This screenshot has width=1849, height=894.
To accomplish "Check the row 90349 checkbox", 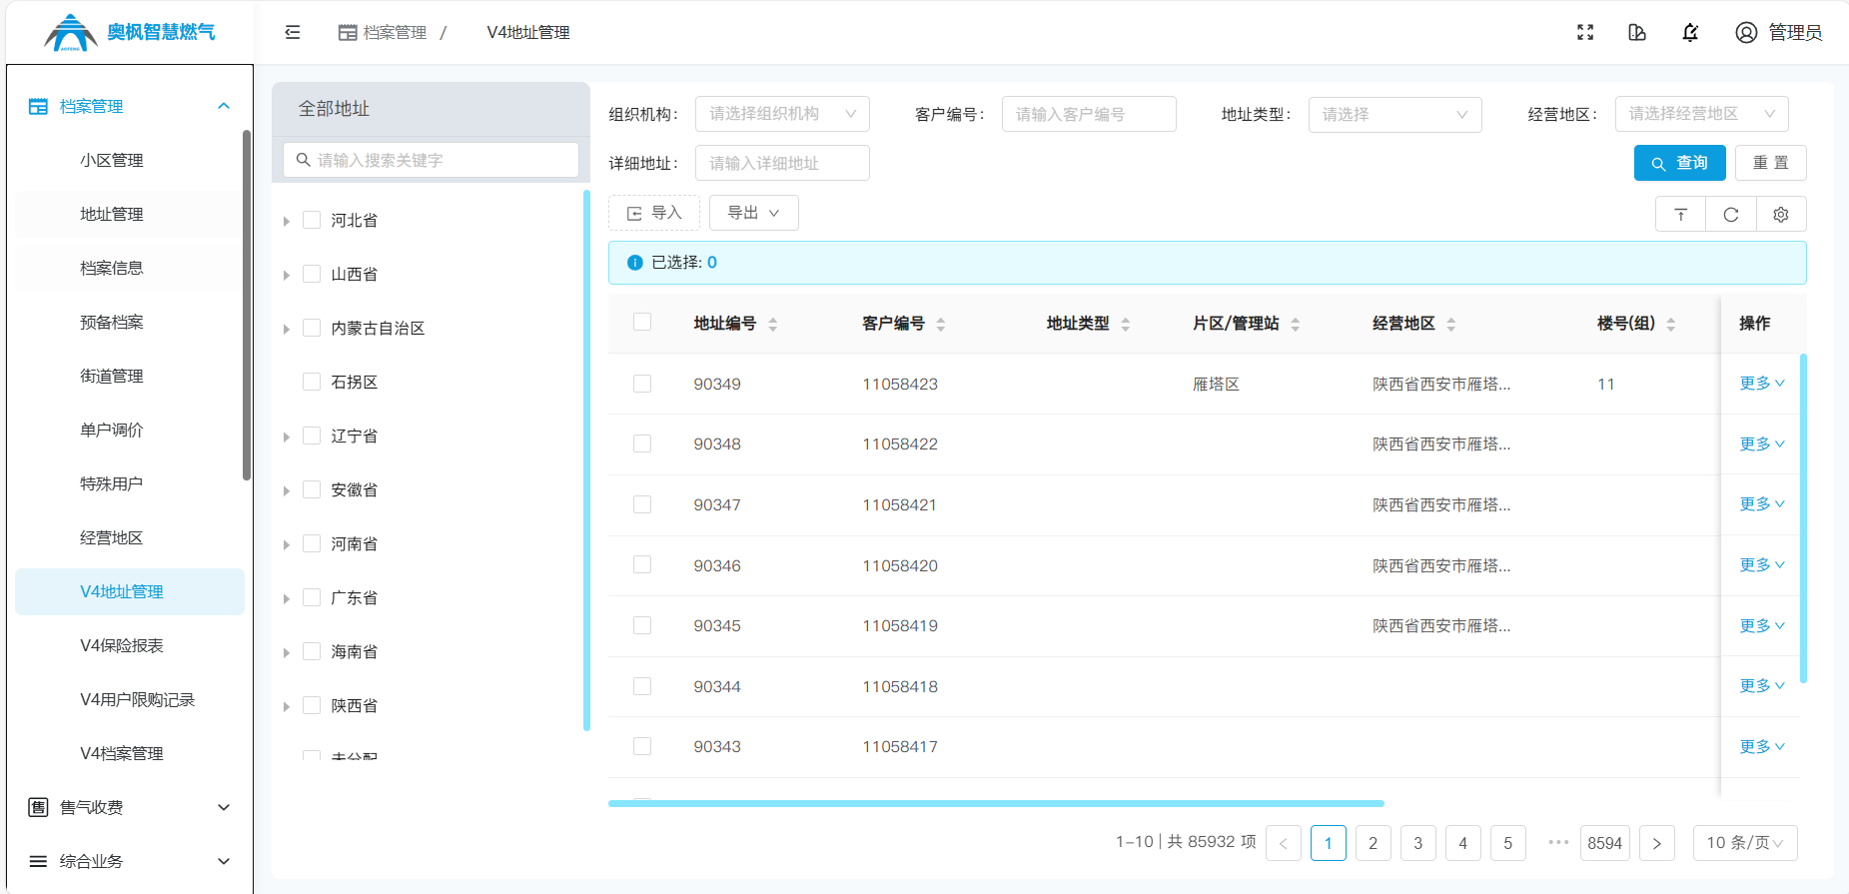I will click(642, 384).
